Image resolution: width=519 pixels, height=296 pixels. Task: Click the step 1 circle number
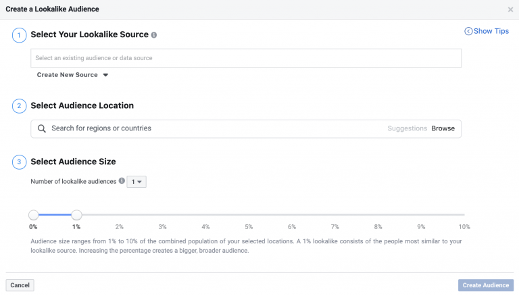point(19,34)
